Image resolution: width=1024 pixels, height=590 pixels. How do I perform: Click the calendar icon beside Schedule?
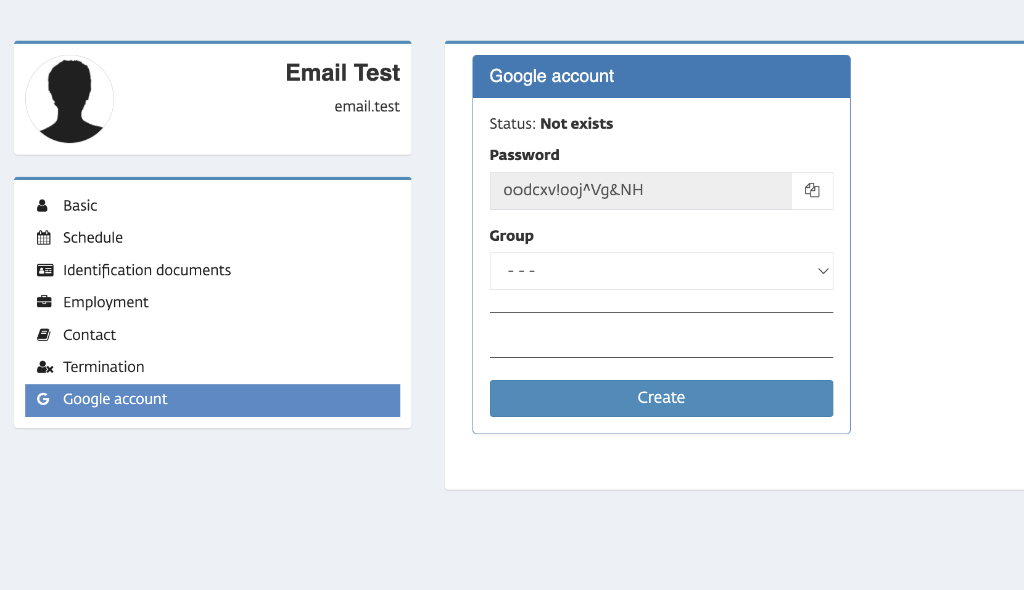click(x=44, y=238)
